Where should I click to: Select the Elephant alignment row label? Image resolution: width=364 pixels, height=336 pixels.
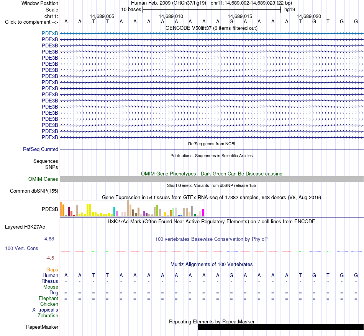tap(48, 299)
